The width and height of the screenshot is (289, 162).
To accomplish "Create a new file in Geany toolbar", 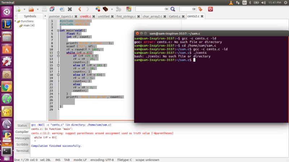I will click(18, 9).
